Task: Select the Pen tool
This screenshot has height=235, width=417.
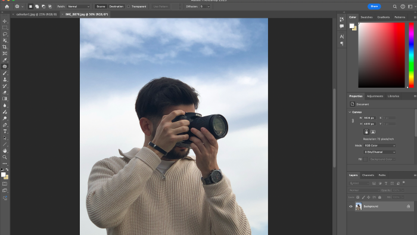Action: coord(5,125)
